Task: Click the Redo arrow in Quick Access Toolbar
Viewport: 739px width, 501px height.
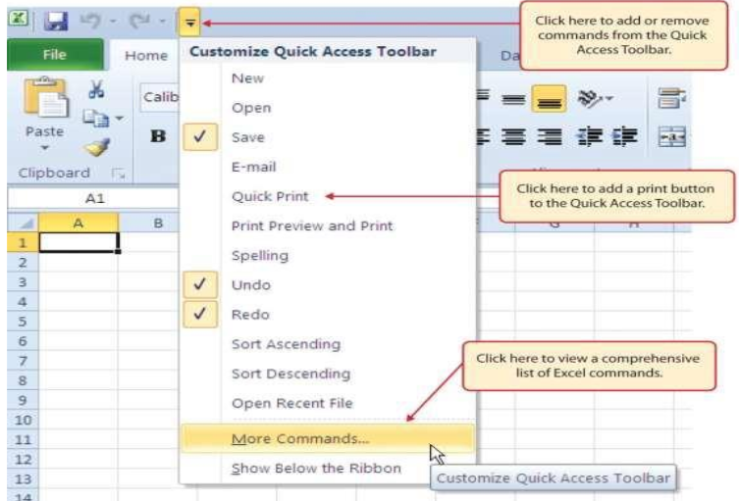Action: [139, 21]
